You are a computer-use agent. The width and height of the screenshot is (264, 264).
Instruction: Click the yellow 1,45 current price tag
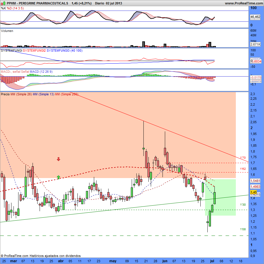[253, 192]
